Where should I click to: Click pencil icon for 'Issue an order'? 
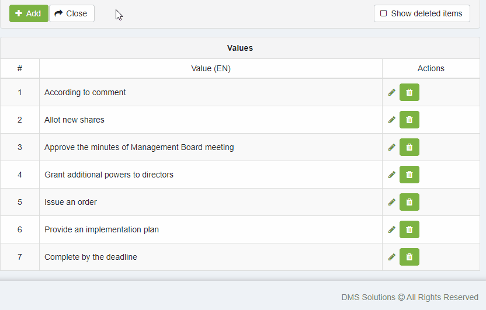point(392,202)
